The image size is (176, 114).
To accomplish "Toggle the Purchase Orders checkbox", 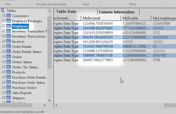I will (x=4, y=88).
